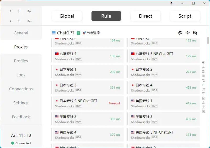Open the Connections tab

[x=21, y=89]
